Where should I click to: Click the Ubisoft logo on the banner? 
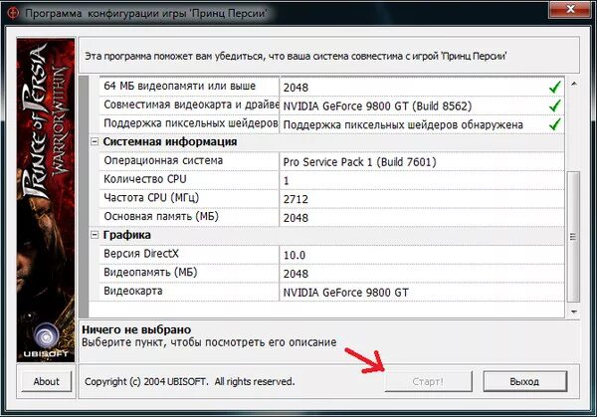tap(46, 340)
